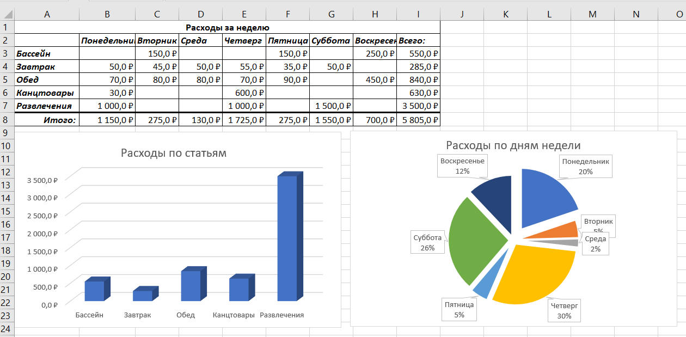This screenshot has width=686, height=337.
Task: Click the total cell 1 150,0 ₽
Action: coord(107,120)
